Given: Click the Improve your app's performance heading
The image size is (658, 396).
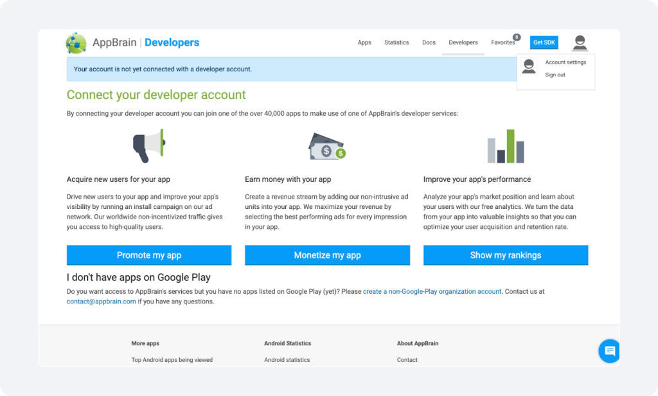Looking at the screenshot, I should tap(477, 179).
